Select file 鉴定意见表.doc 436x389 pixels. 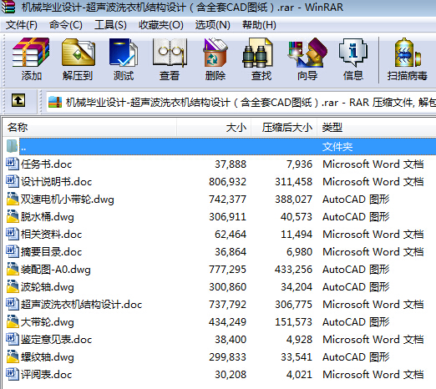[56, 339]
